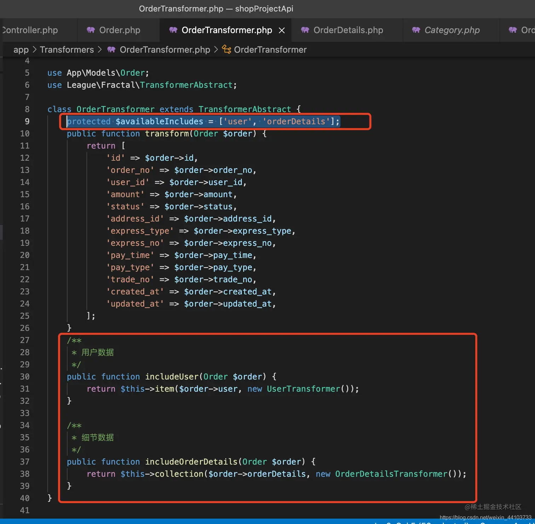Click the PHP icon on Category.php tab

click(x=416, y=30)
